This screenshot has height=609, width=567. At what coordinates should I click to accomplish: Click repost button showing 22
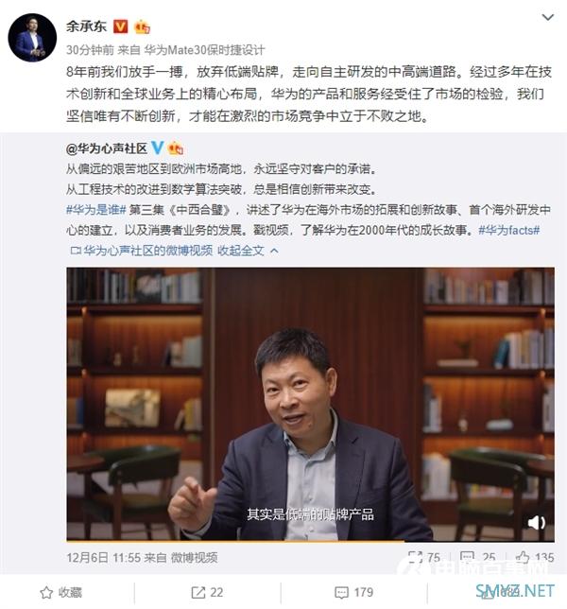(x=207, y=593)
